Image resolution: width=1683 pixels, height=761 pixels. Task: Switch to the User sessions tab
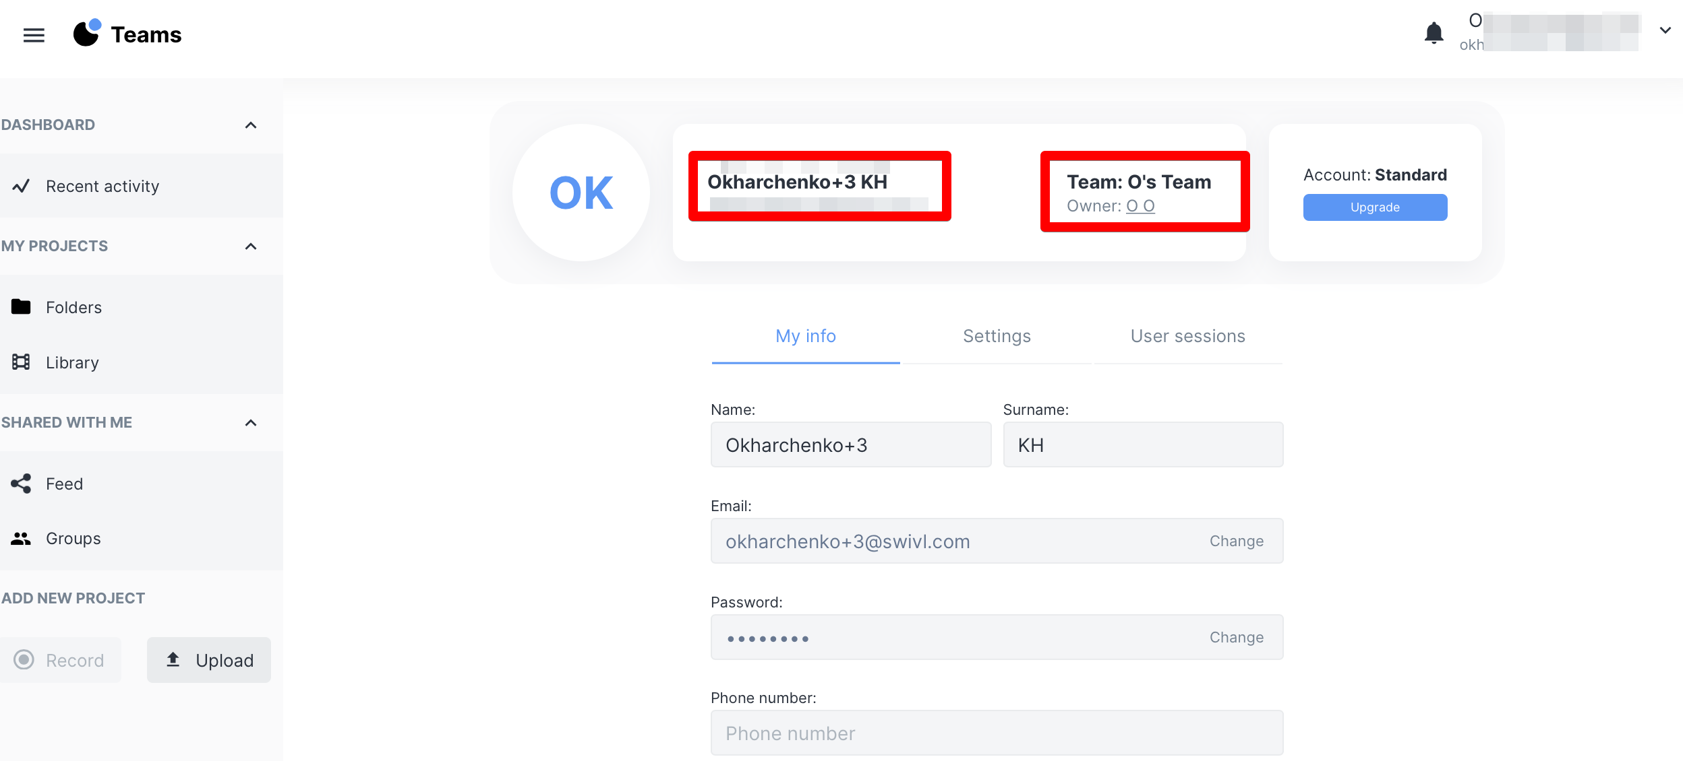(x=1187, y=336)
